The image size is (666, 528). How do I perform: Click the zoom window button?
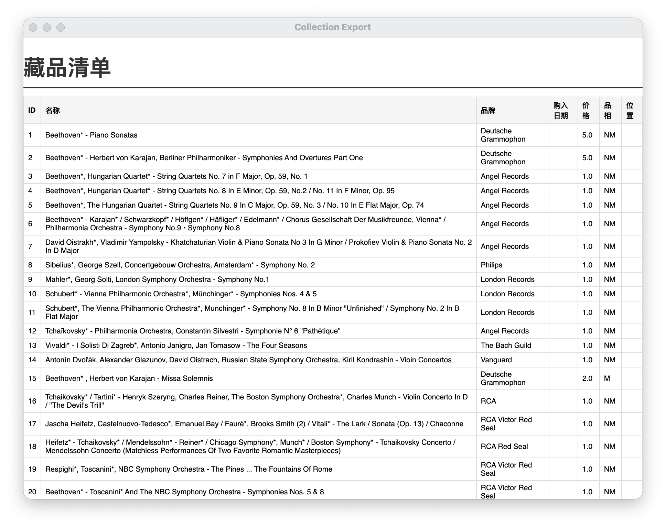click(61, 27)
